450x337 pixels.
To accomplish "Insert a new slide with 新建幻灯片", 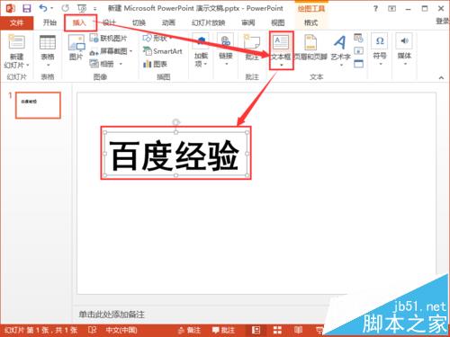I will 16,51.
